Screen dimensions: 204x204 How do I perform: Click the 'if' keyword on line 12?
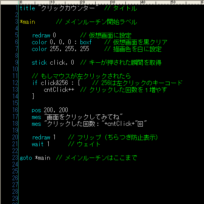(x=35, y=83)
